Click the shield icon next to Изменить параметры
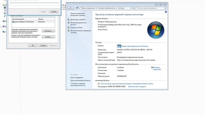205x115 pixels. pos(152,67)
